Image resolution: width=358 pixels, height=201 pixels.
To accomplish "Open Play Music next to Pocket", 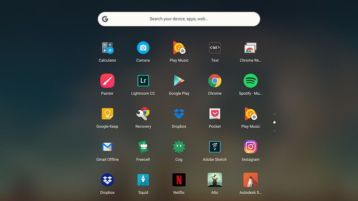I will click(251, 114).
